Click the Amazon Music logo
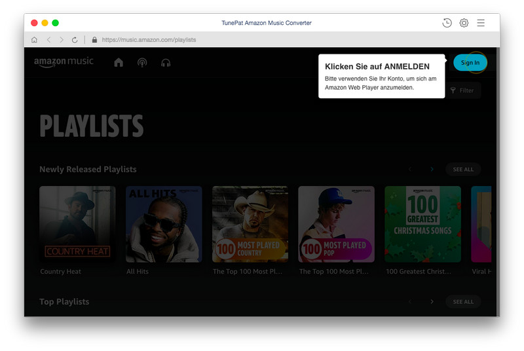The image size is (524, 351). pyautogui.click(x=64, y=62)
